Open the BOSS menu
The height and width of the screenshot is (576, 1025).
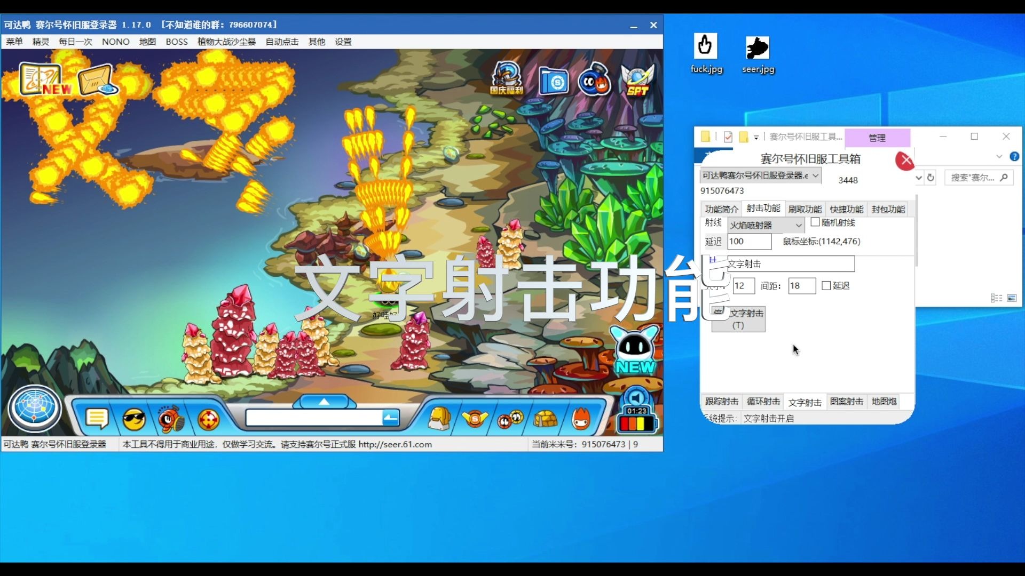[177, 42]
